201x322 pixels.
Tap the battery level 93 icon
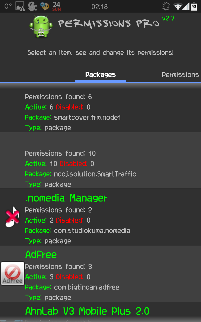(x=194, y=7)
